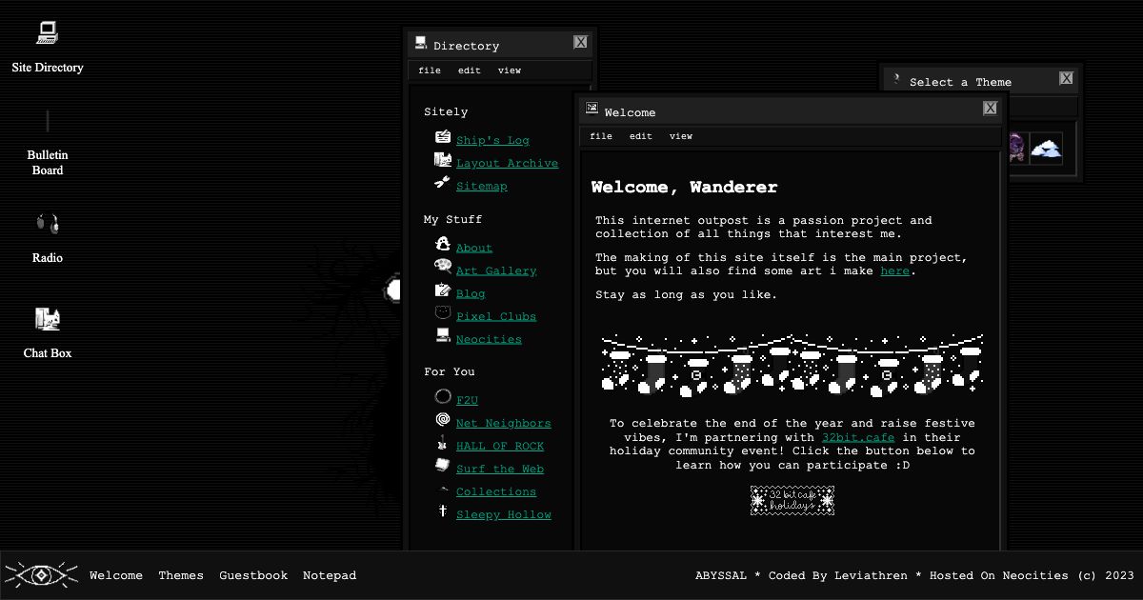The width and height of the screenshot is (1143, 600).
Task: Click the Bulletin Board icon
Action: tap(47, 120)
